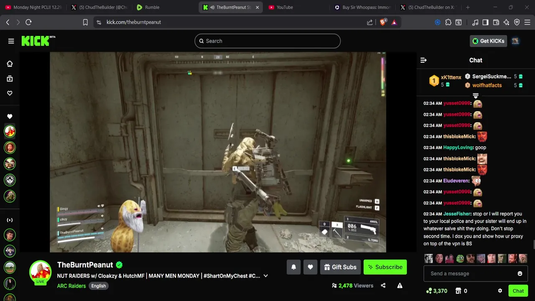Switch to the YouTube tab
This screenshot has height=301, width=535.
point(296,7)
